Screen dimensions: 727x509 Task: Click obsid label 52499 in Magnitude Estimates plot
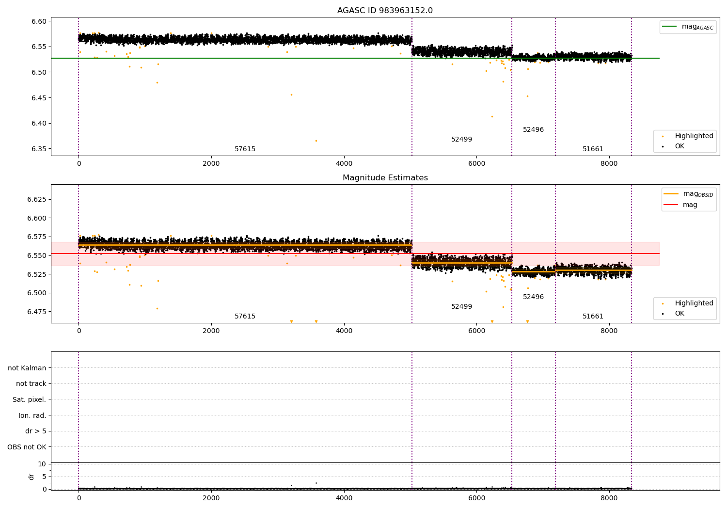[x=461, y=307]
